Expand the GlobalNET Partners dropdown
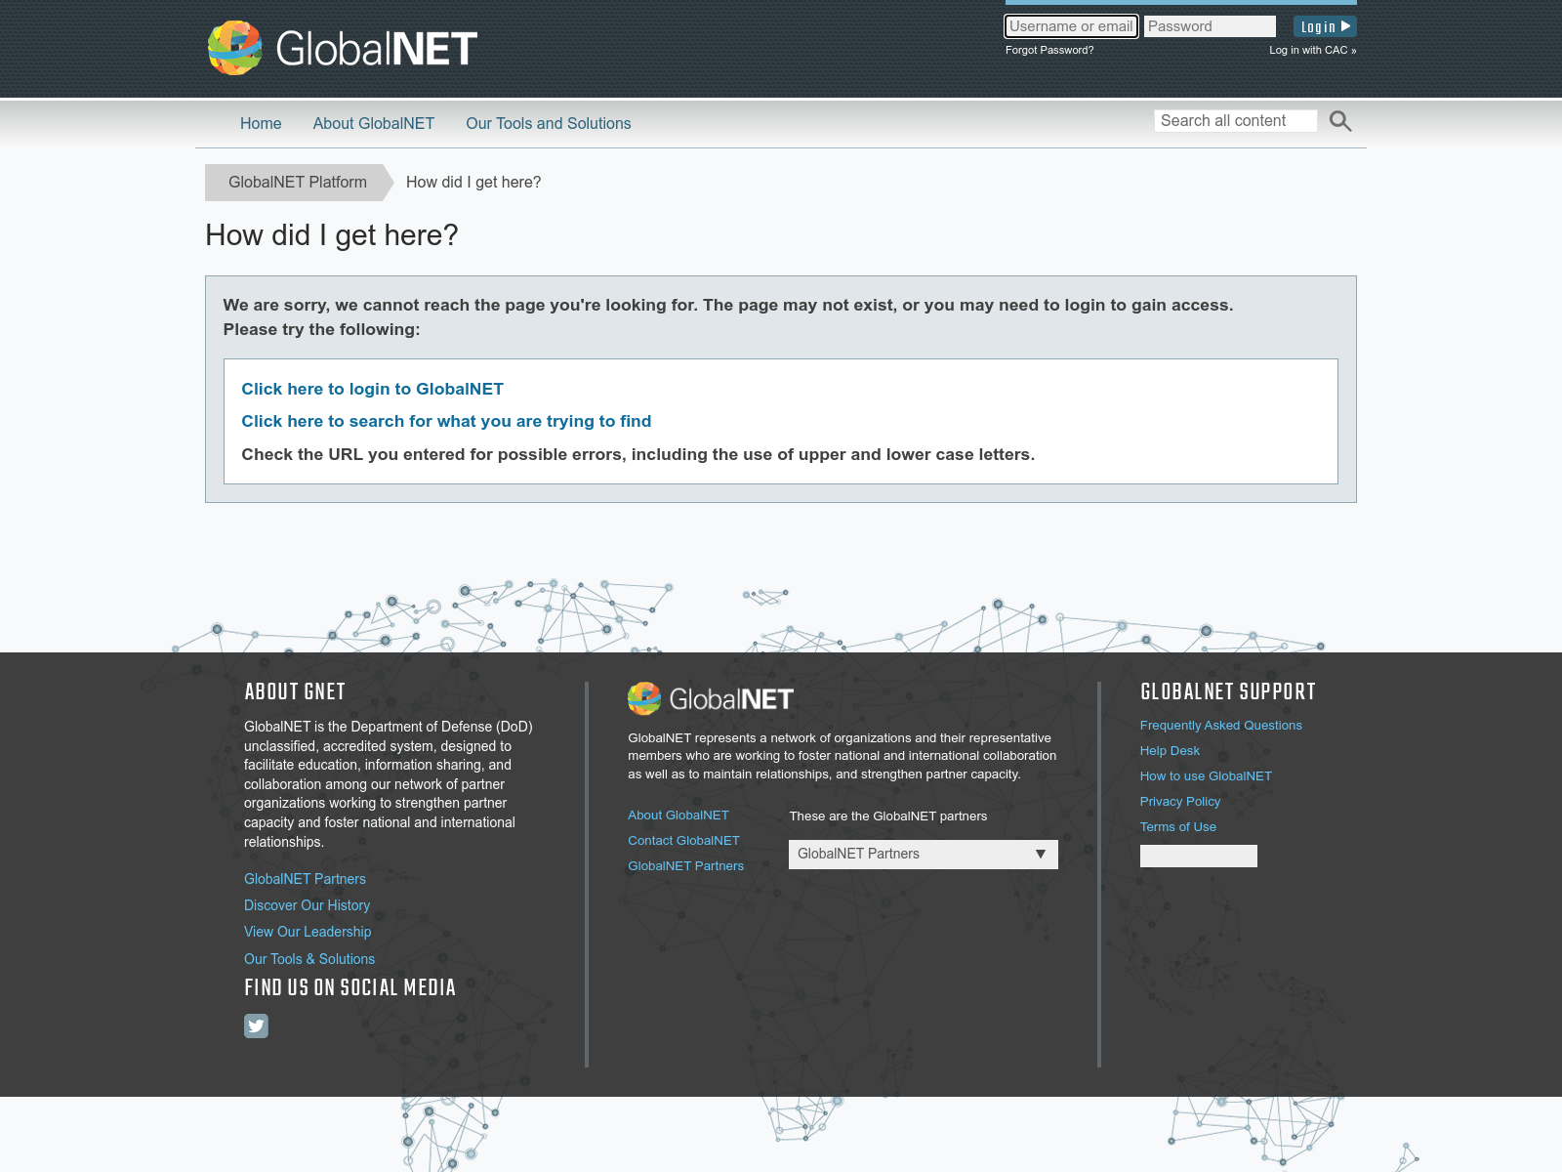This screenshot has height=1172, width=1562. coord(924,855)
